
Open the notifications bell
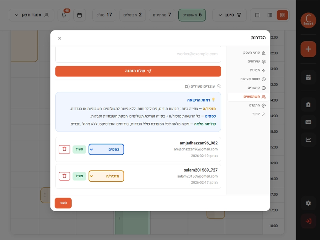(64, 15)
